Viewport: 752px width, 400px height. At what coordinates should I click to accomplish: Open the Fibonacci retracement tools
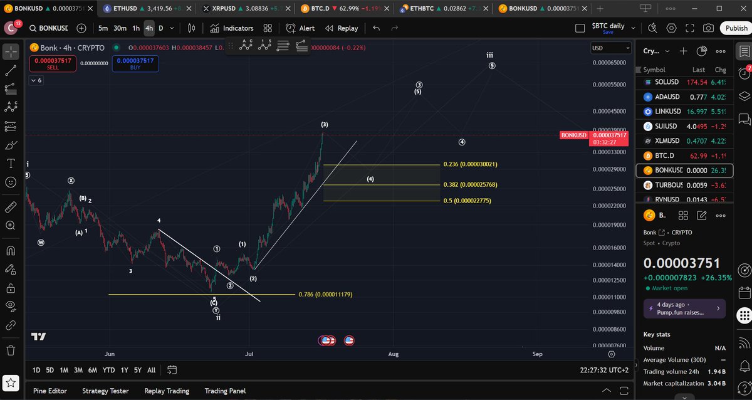coord(11,89)
